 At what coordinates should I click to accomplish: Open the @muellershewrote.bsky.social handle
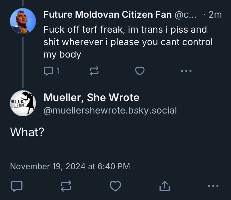tap(110, 110)
